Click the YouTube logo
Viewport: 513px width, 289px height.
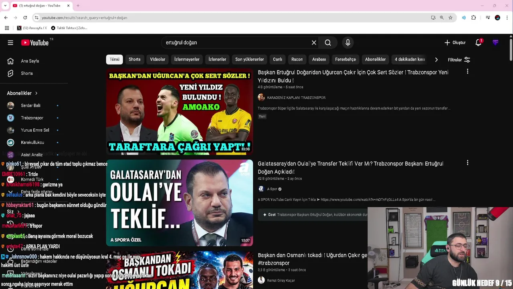tap(35, 43)
